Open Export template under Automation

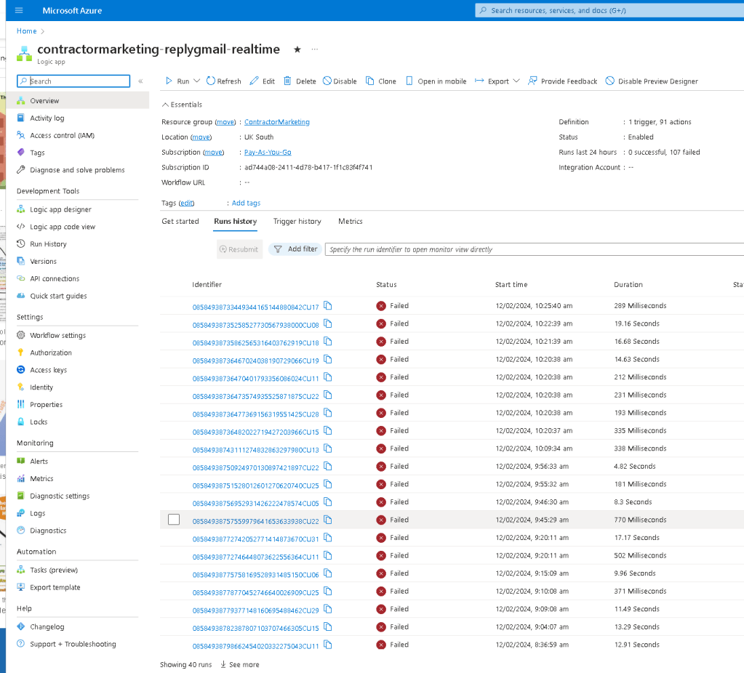(x=55, y=587)
